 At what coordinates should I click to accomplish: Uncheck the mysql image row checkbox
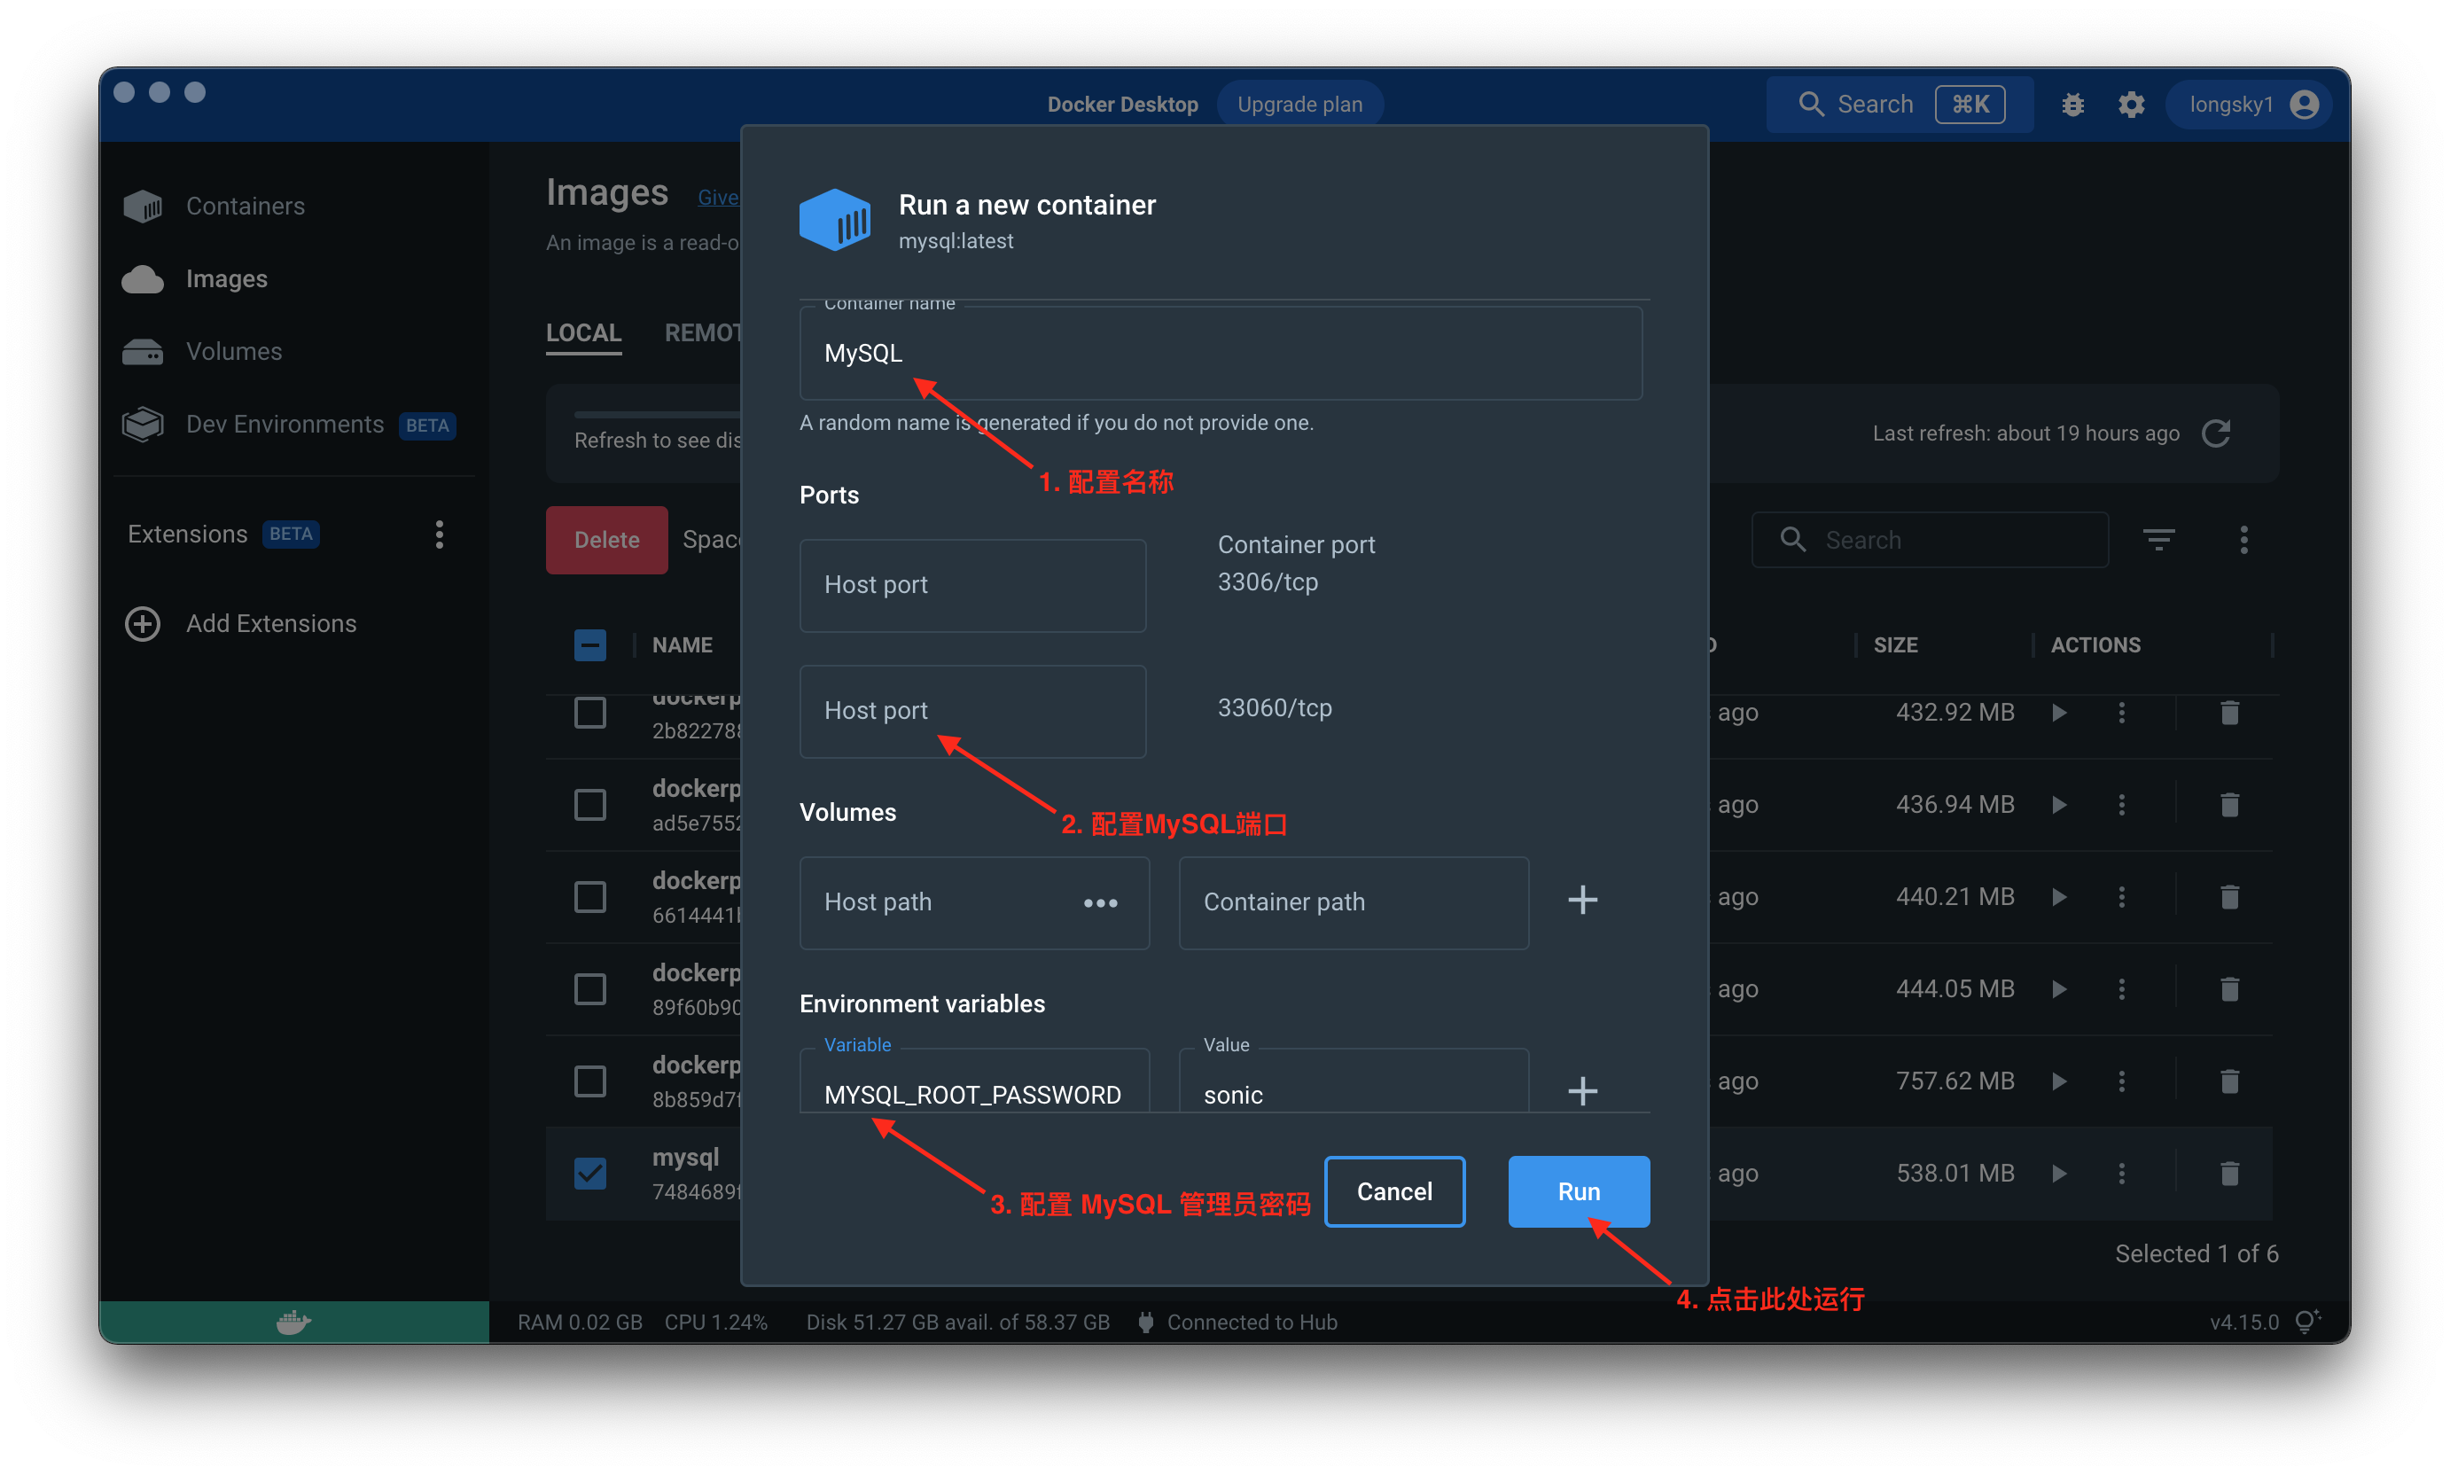click(590, 1173)
